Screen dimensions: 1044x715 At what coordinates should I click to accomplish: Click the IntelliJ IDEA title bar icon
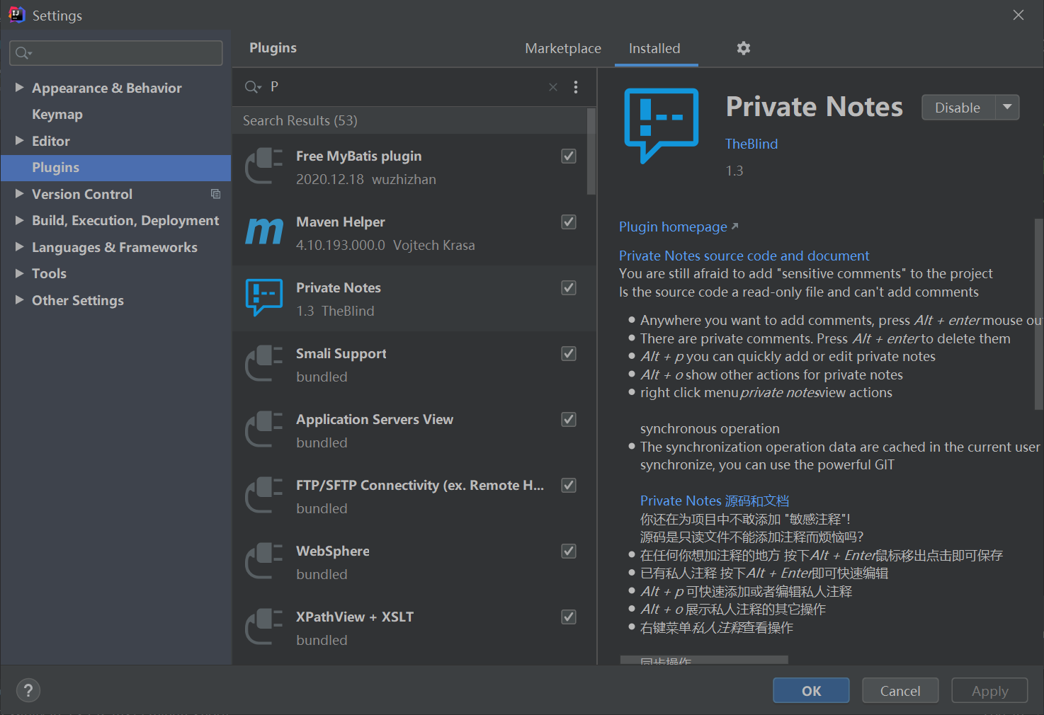pyautogui.click(x=16, y=15)
